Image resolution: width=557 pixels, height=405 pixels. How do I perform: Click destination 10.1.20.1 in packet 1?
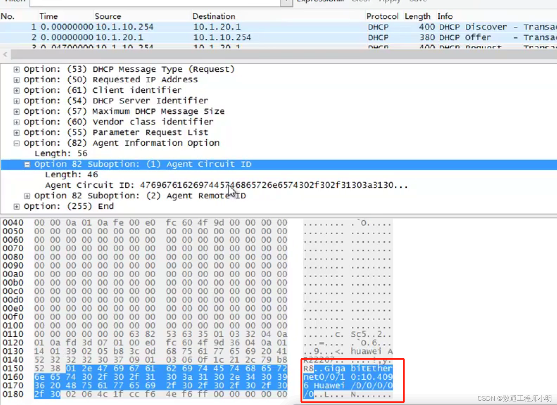217,27
